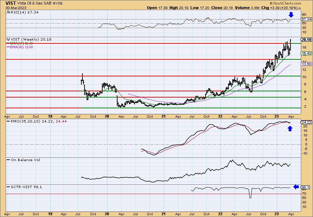Click the EMA(17) legend entry
The height and width of the screenshot is (217, 313).
[x=20, y=43]
